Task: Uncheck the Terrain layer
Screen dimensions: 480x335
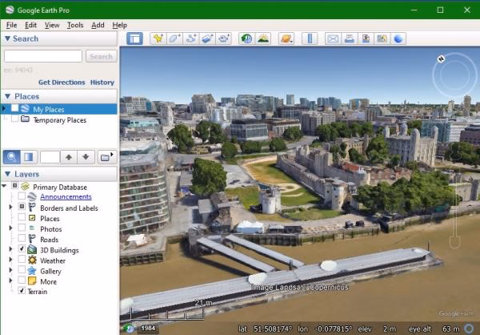Action: click(x=22, y=290)
